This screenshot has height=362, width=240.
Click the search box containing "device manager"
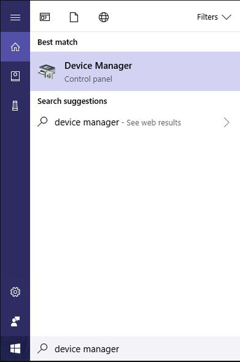132,349
